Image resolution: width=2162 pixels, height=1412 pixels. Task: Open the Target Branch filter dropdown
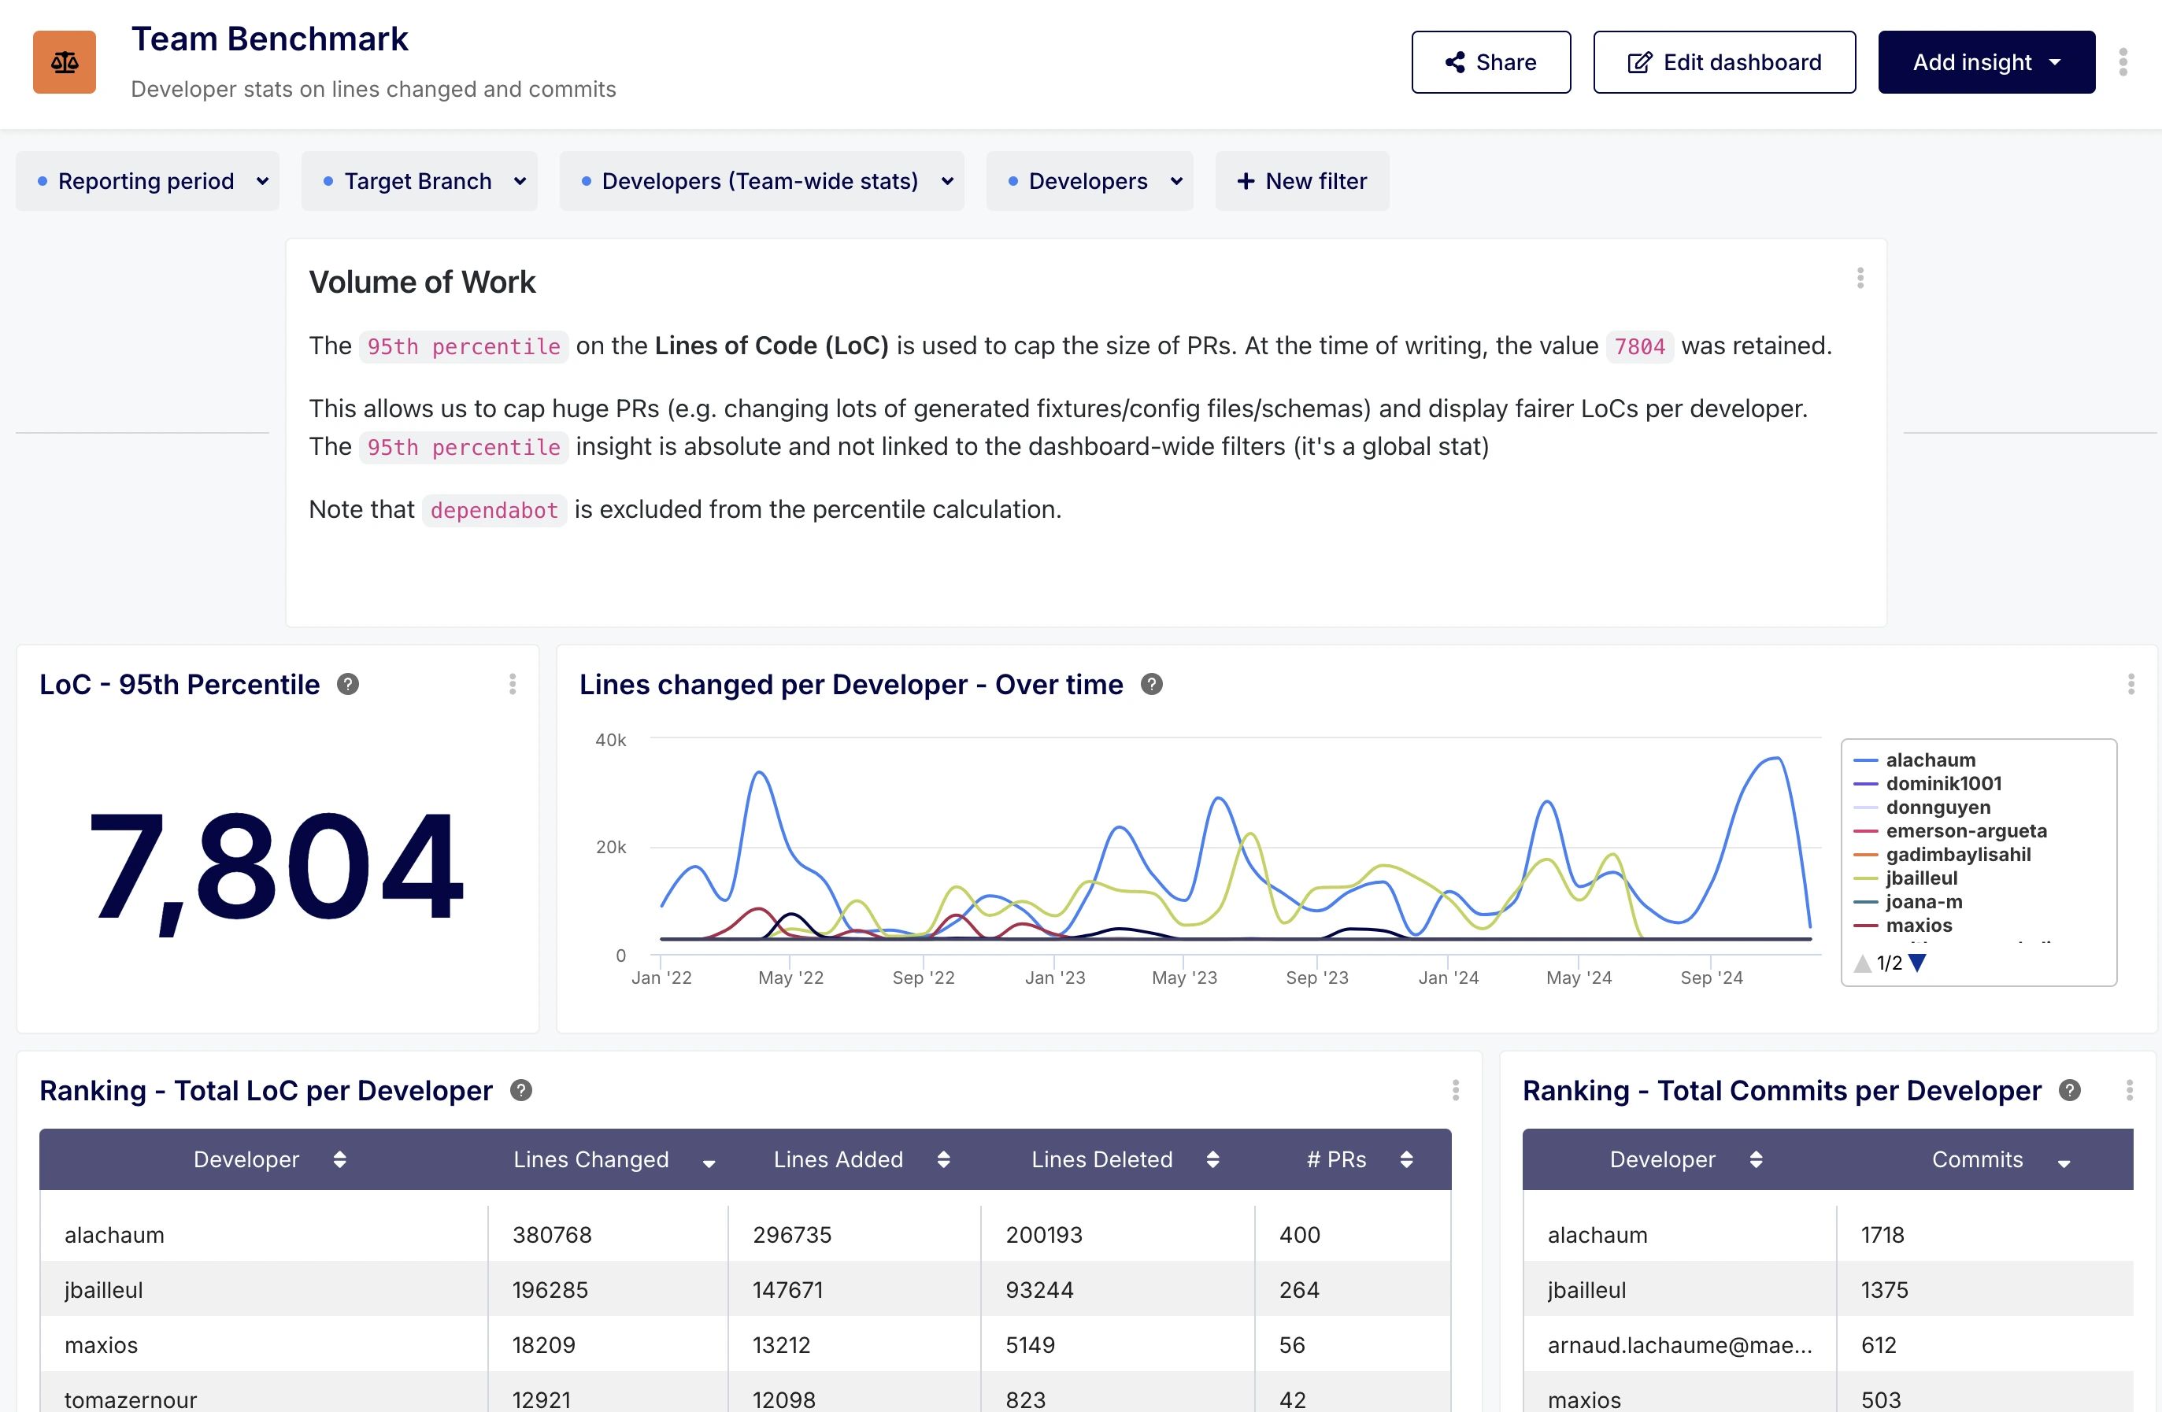tap(419, 181)
